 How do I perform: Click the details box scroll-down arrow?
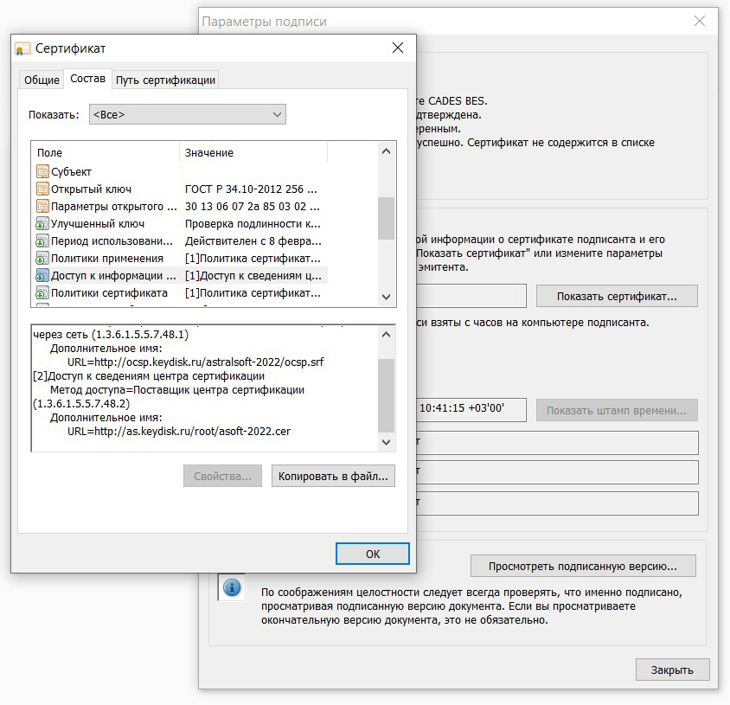(386, 442)
